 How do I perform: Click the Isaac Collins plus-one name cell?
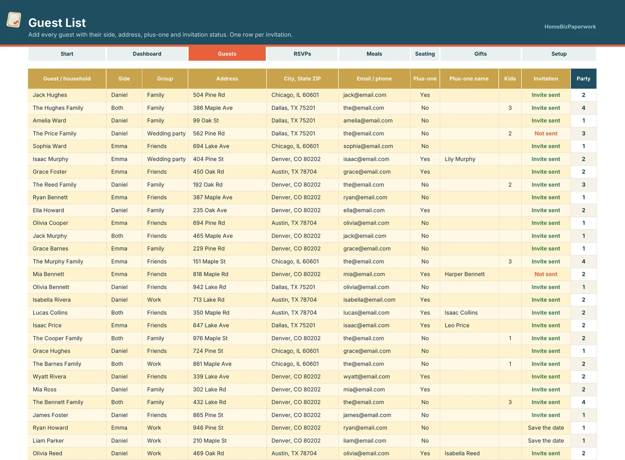point(469,313)
